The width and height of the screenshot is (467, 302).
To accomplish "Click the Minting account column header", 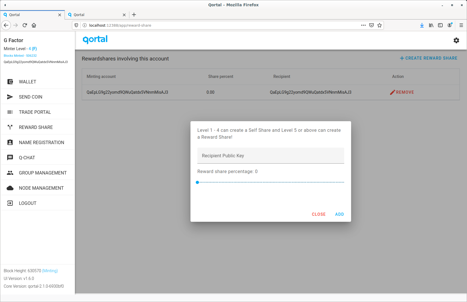I will [x=101, y=77].
